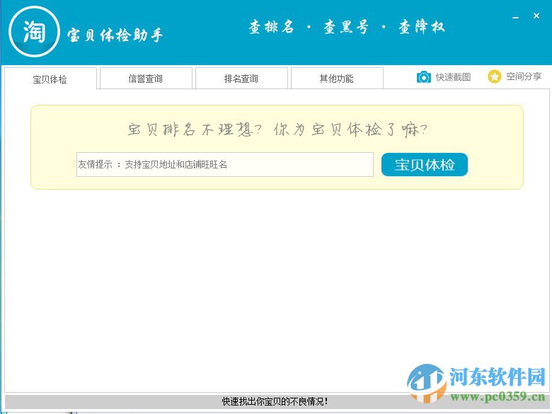Click the 宝贝体检助手 title text

pos(115,35)
